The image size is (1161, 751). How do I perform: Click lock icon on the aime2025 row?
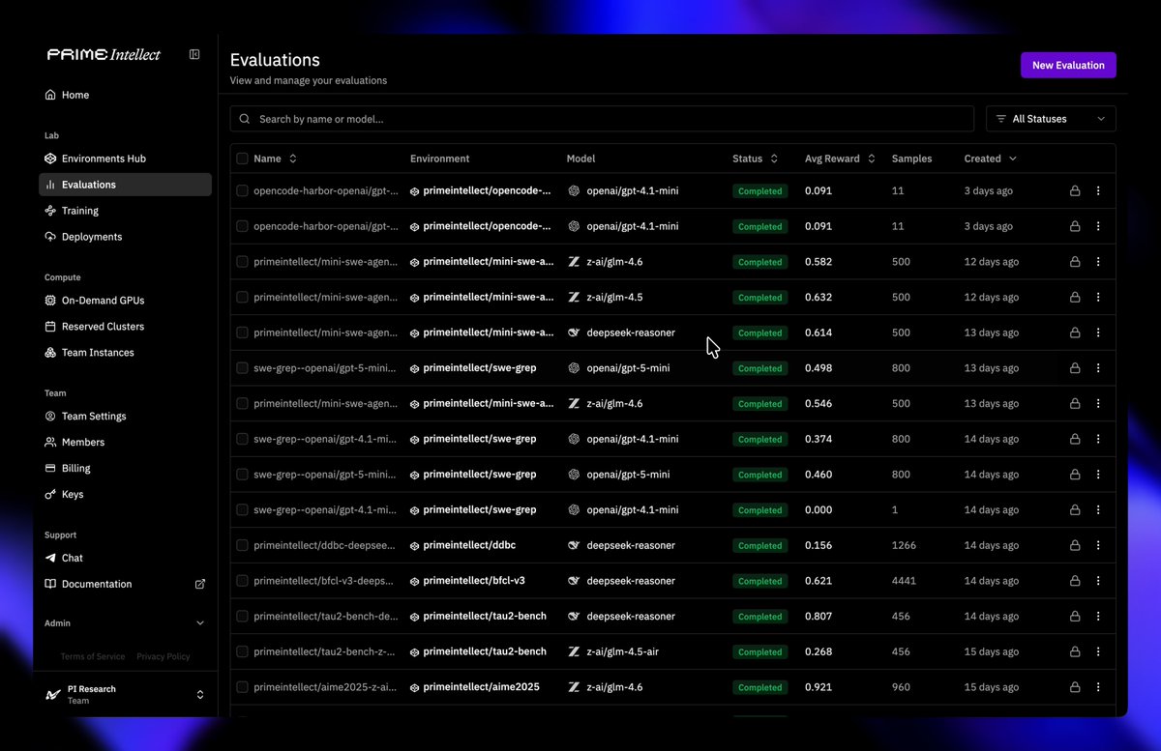point(1074,687)
